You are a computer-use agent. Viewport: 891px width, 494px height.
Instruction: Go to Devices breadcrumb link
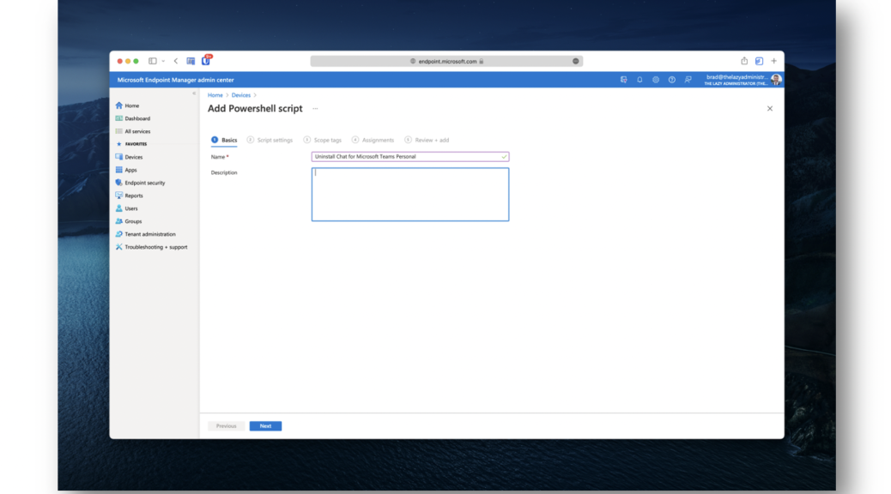pos(241,95)
